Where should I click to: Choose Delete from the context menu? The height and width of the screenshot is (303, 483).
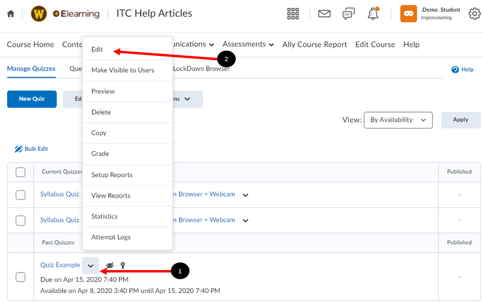[x=127, y=112]
